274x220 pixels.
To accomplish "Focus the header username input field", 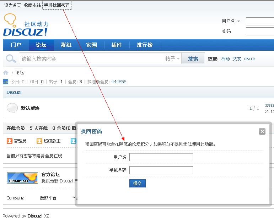I will point(260,21).
